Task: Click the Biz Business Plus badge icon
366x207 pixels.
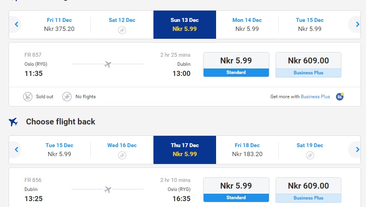Action: pyautogui.click(x=340, y=96)
